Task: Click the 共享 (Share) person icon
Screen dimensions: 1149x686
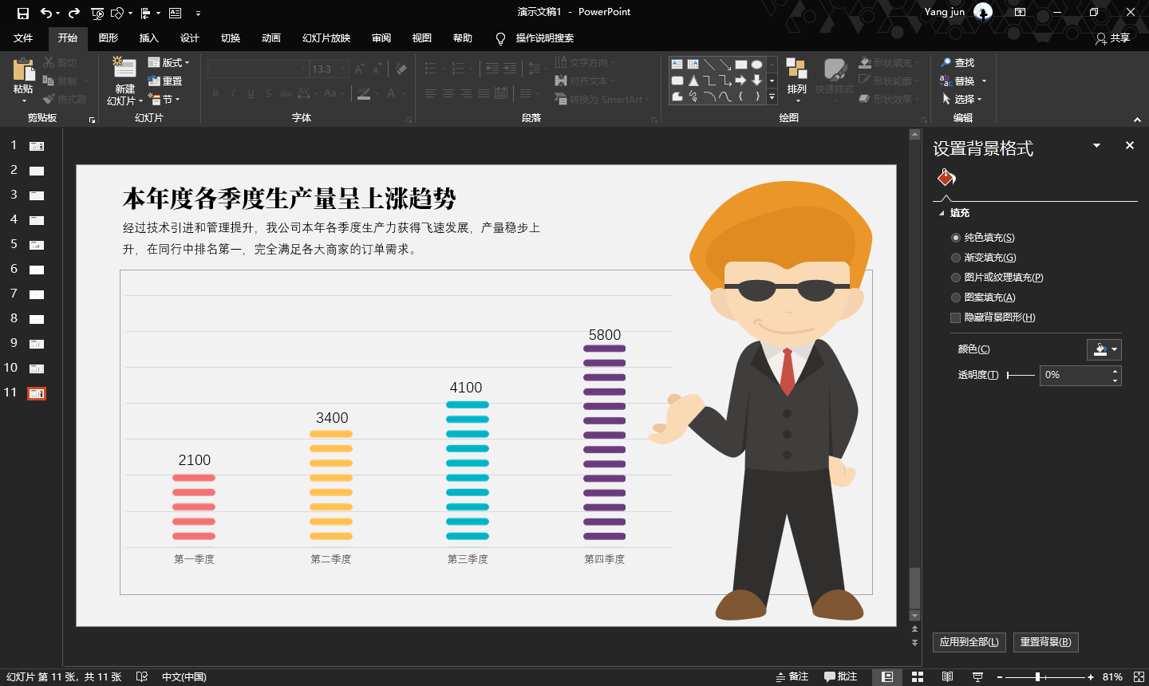Action: pyautogui.click(x=1101, y=38)
